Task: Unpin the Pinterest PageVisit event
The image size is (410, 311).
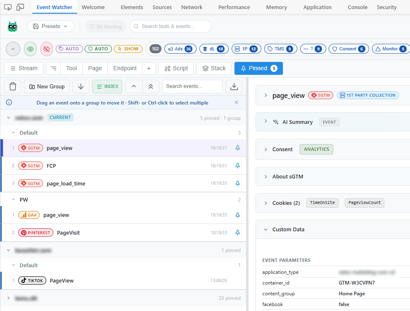Action: tap(238, 233)
